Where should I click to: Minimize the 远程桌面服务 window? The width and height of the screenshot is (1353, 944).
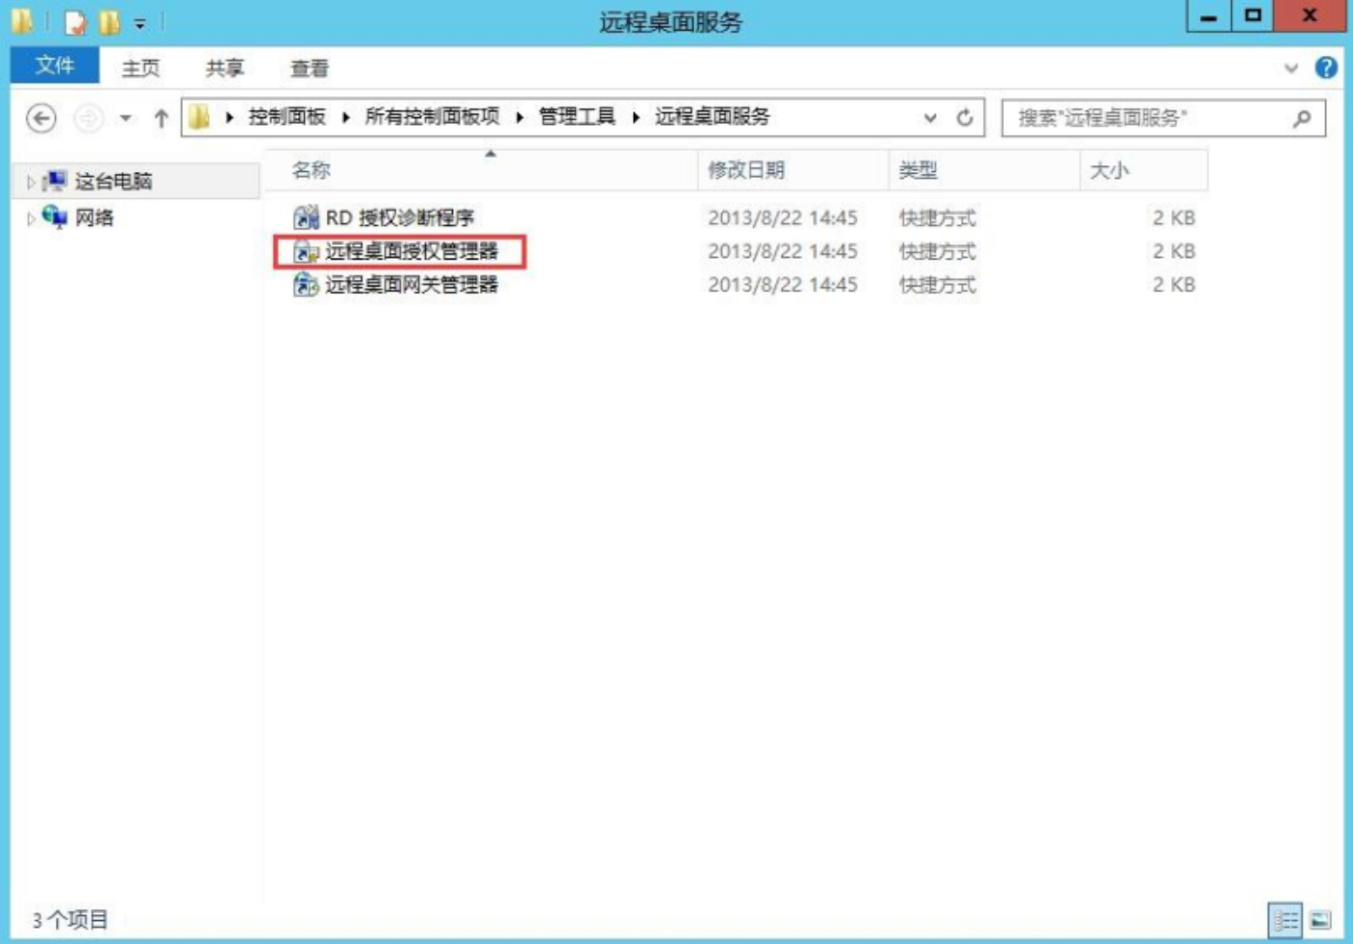click(1209, 16)
